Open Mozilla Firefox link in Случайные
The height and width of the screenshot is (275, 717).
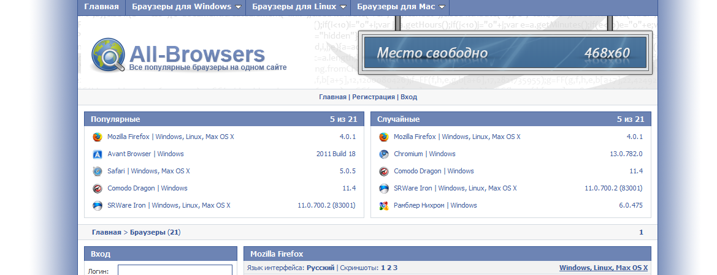click(x=457, y=137)
